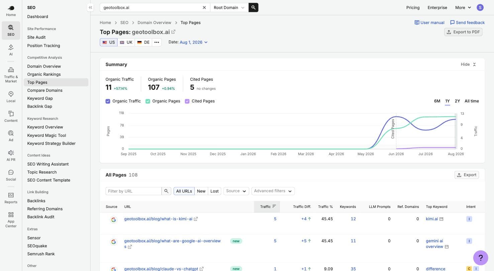
Task: Select All time chart range
Action: pos(472,101)
